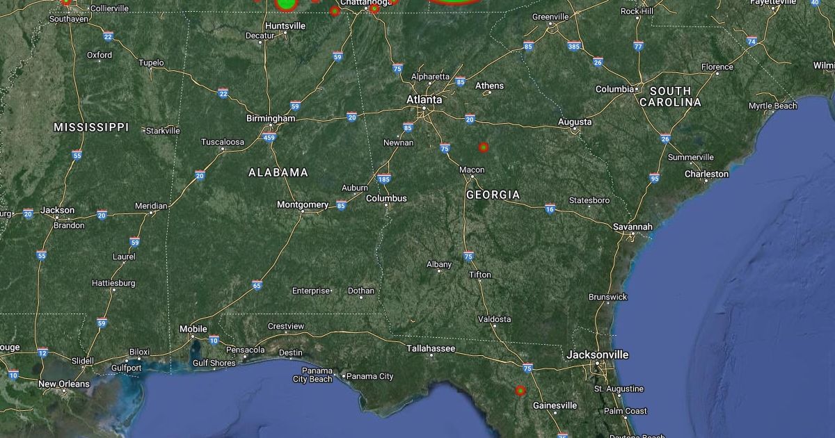Click the I-59 shield north of Laurel
Image resolution: width=835 pixels, height=438 pixels.
click(134, 241)
